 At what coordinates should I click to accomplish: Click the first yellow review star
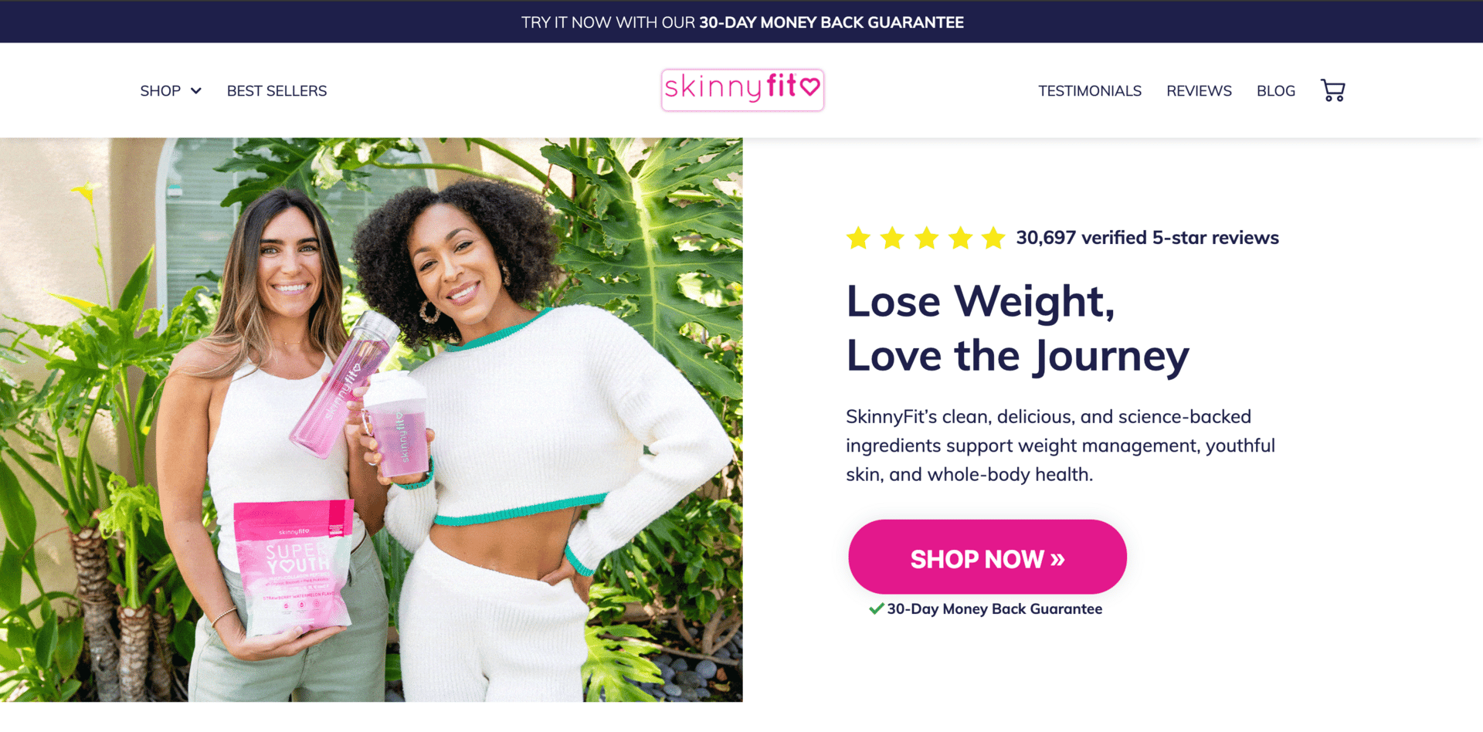pyautogui.click(x=858, y=238)
